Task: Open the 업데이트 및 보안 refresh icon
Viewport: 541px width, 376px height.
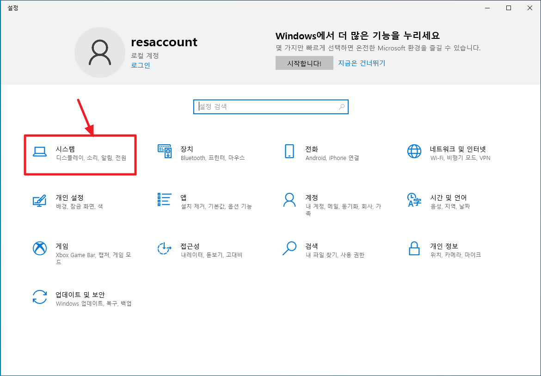Action: tap(40, 297)
